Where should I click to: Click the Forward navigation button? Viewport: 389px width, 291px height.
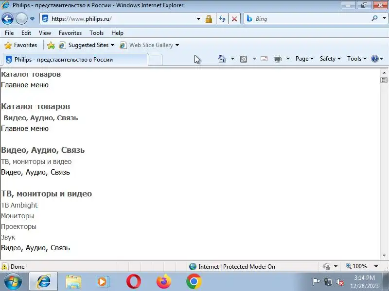(21, 18)
